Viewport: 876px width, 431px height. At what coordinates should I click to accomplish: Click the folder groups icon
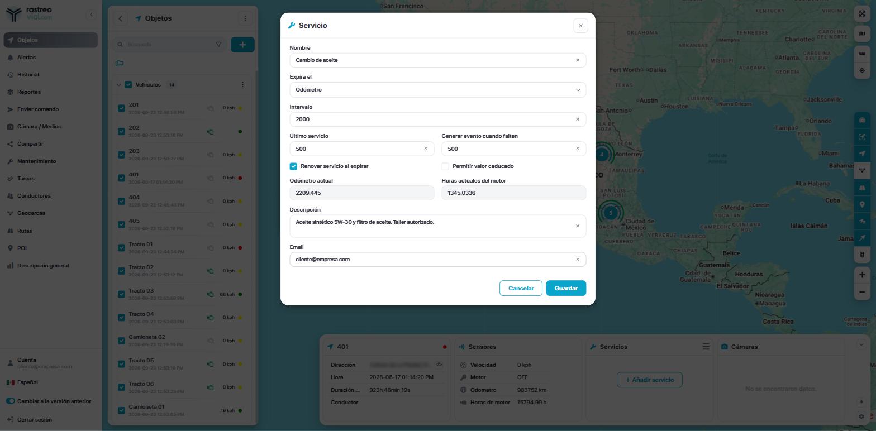pos(120,64)
